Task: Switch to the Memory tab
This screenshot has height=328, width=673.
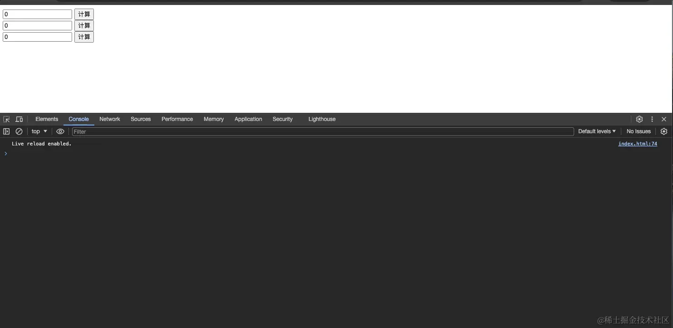Action: [214, 119]
